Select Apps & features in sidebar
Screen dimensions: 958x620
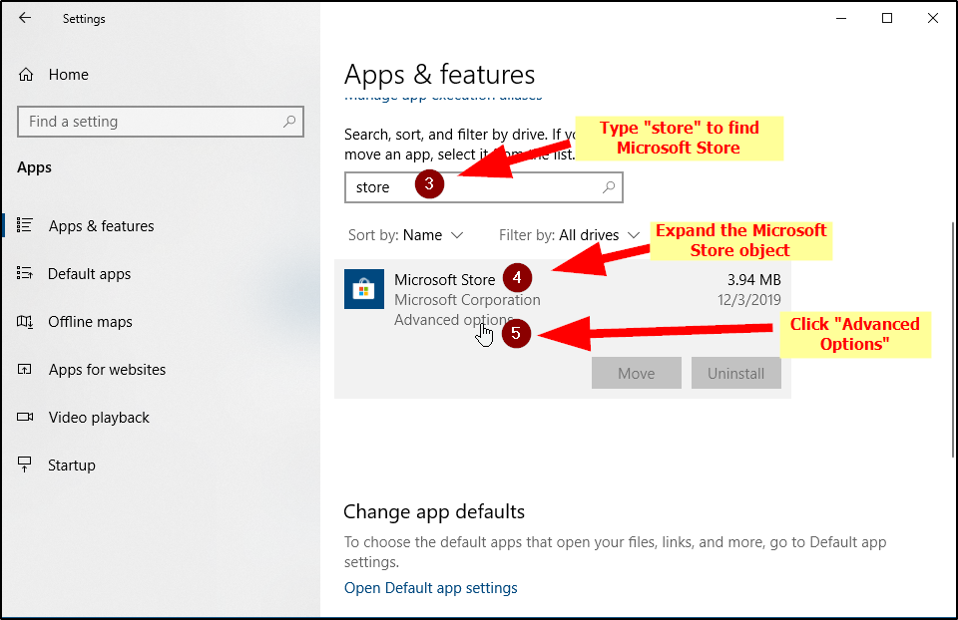click(102, 226)
